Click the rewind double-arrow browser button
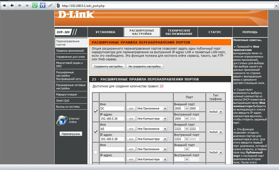279x170 pixels. [x=4, y=5]
